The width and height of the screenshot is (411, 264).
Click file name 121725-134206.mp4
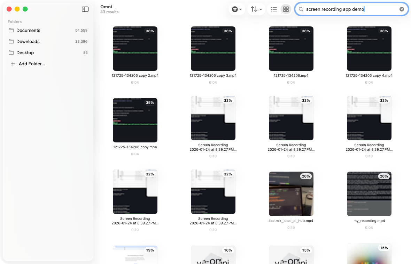pyautogui.click(x=291, y=75)
